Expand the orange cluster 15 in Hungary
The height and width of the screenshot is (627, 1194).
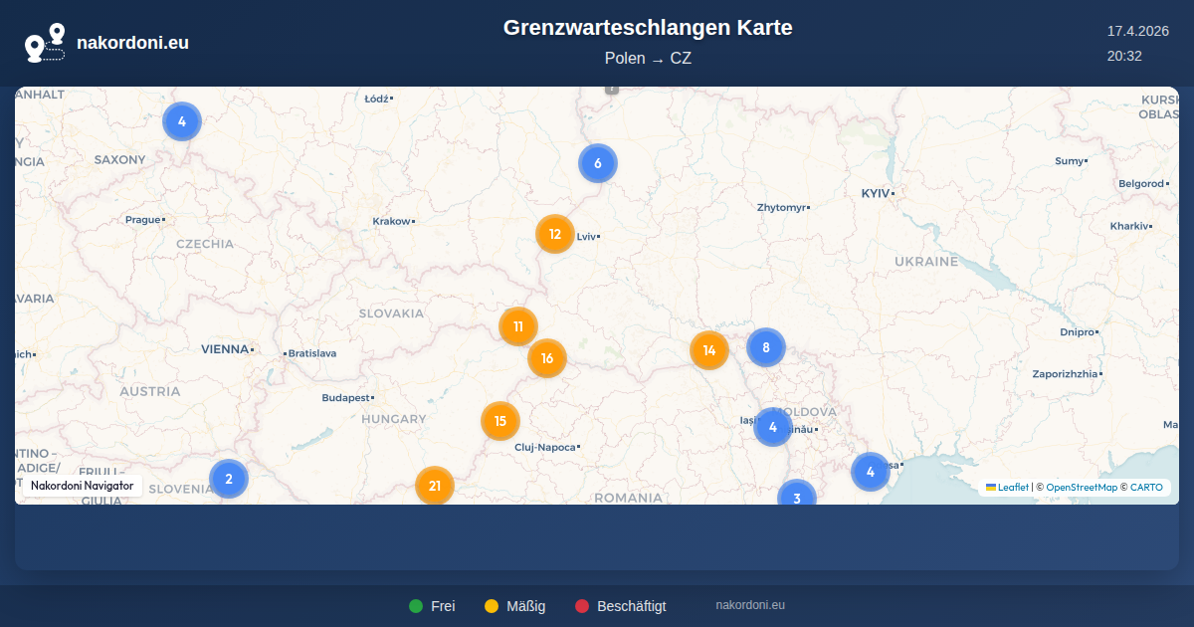pyautogui.click(x=500, y=421)
